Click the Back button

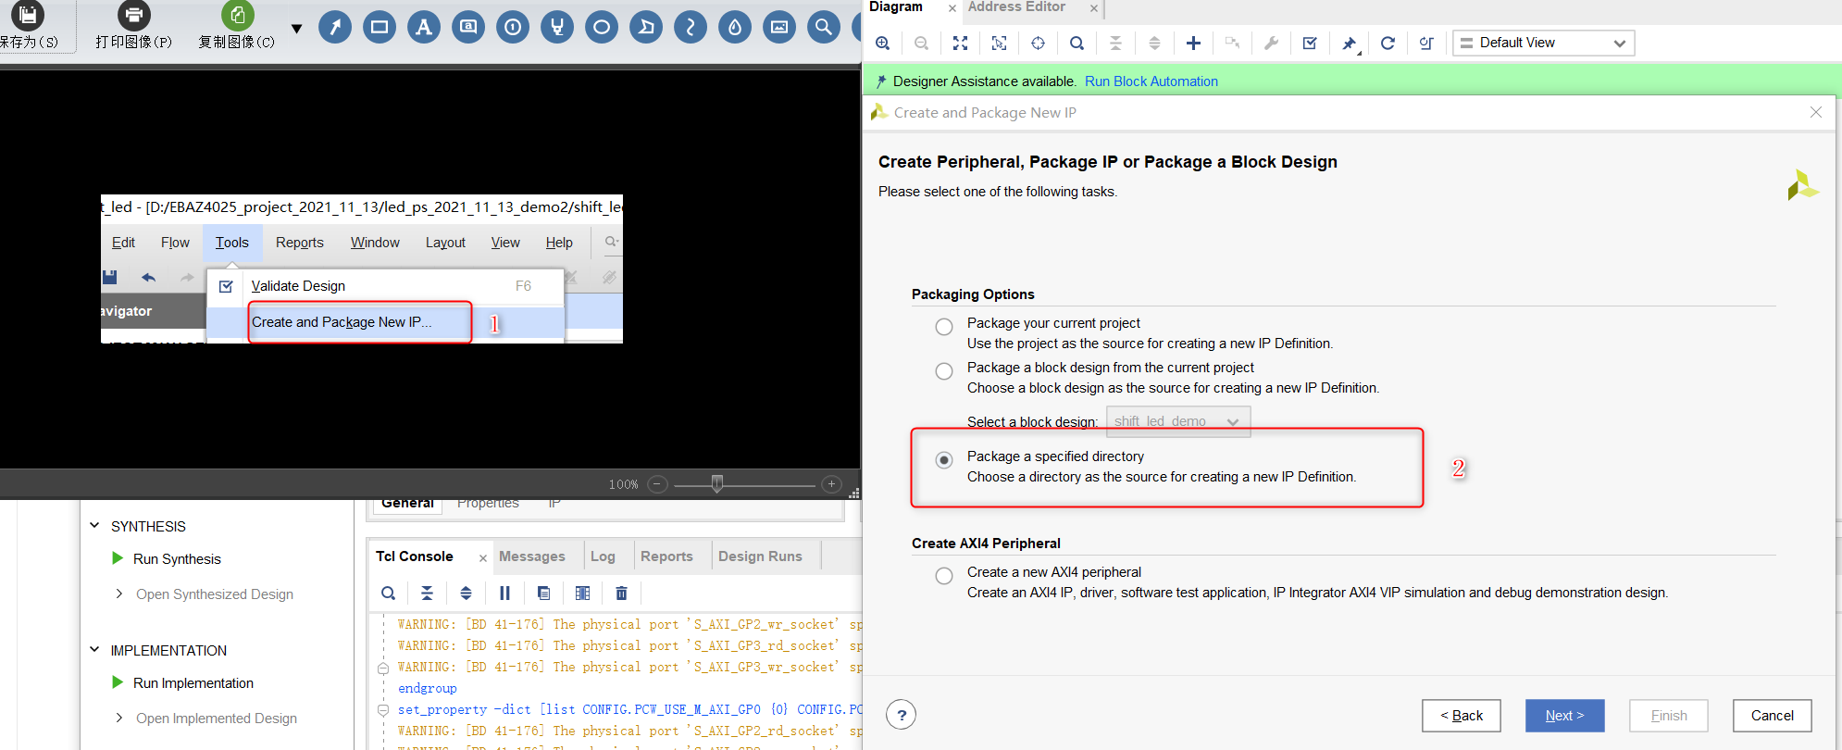[1462, 716]
